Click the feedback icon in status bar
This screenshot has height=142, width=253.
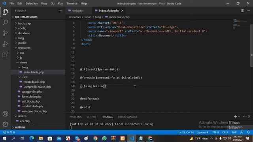[242, 132]
